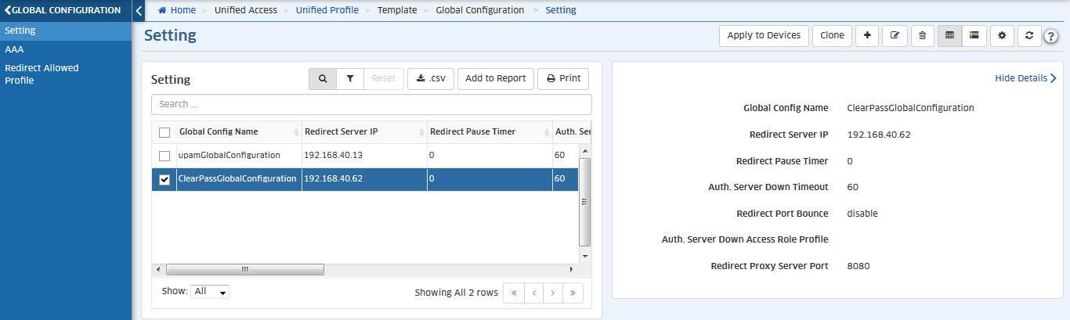Image resolution: width=1070 pixels, height=320 pixels.
Task: Switch to list view icon
Action: (x=974, y=35)
